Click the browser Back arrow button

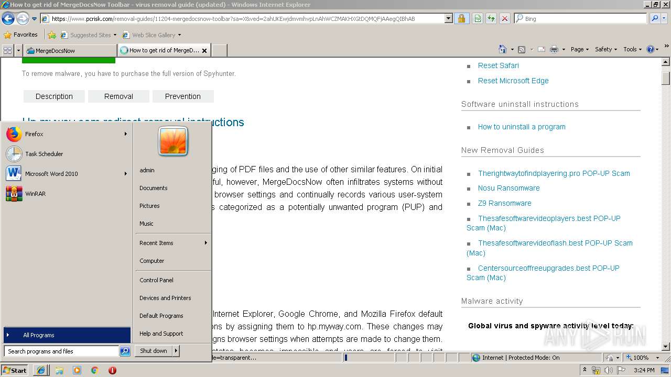click(x=8, y=19)
